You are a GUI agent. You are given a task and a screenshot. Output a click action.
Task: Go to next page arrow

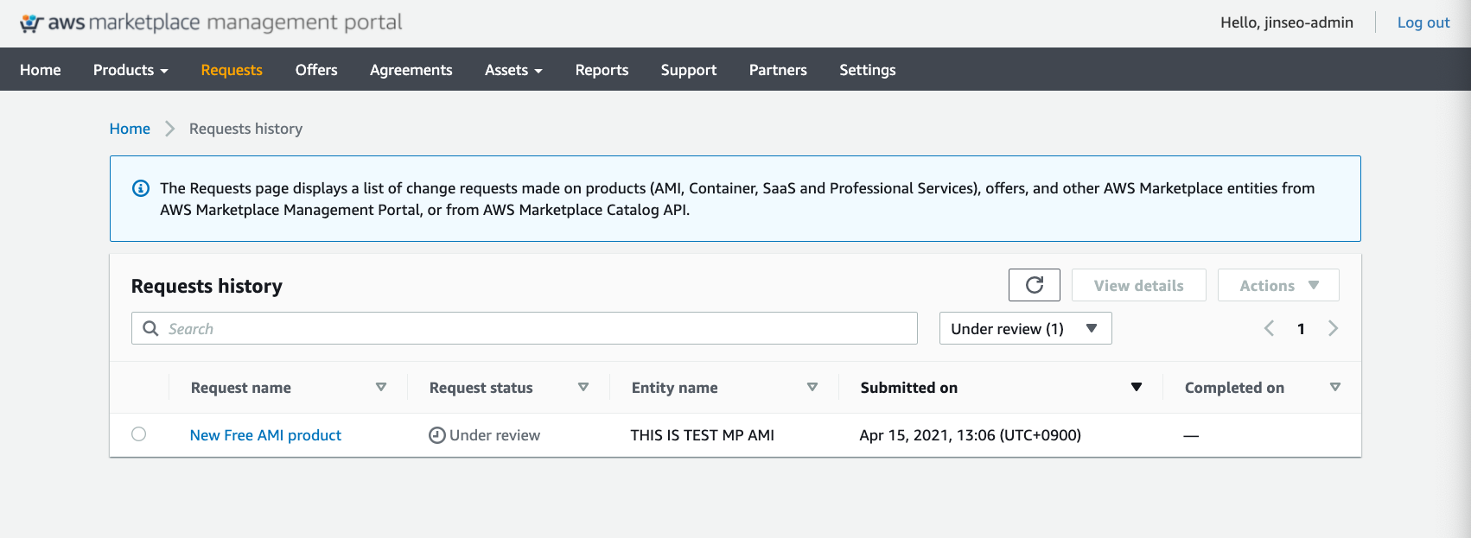tap(1333, 329)
